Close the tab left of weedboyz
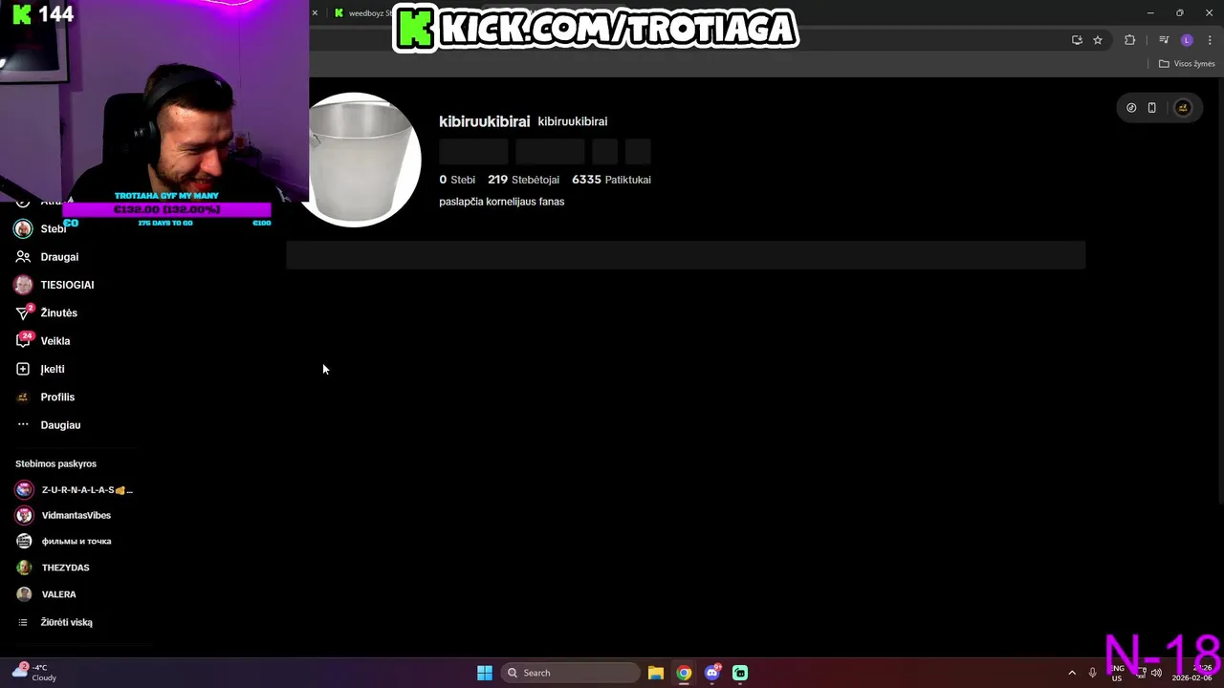This screenshot has width=1224, height=688. coord(315,13)
